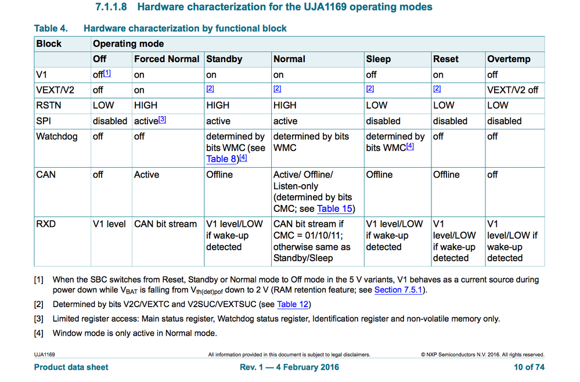Image resolution: width=580 pixels, height=382 pixels.
Task: Click 'Active' in CAN Forced Normal cell
Action: click(146, 175)
